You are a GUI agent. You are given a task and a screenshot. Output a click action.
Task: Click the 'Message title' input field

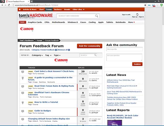[x=124, y=49]
